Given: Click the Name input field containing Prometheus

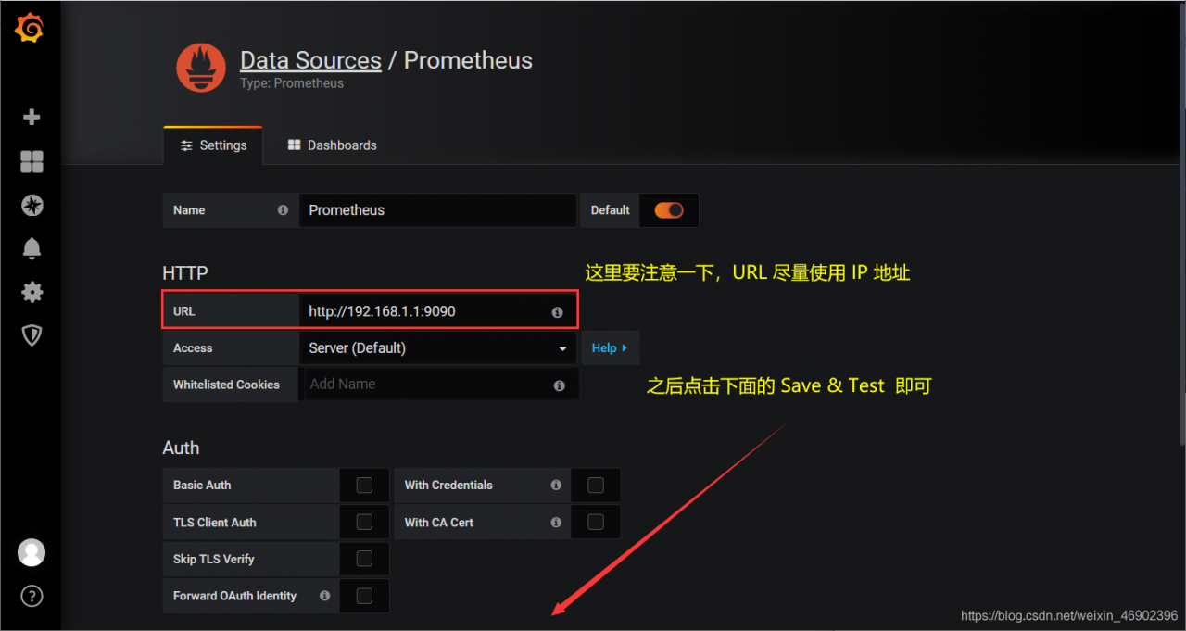Looking at the screenshot, I should click(437, 210).
